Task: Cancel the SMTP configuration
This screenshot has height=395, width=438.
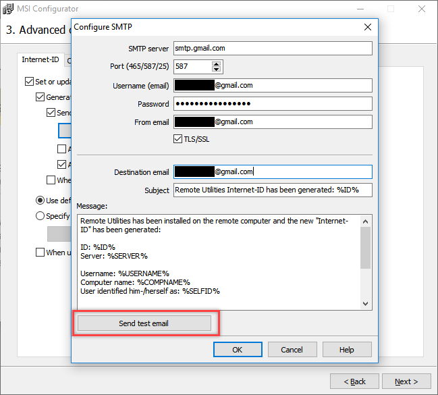Action: [x=292, y=350]
